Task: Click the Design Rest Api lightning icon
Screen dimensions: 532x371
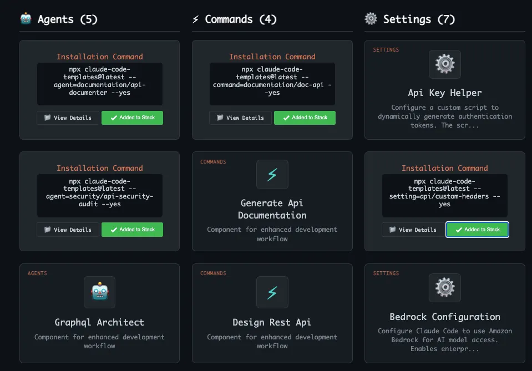Action: 272,292
